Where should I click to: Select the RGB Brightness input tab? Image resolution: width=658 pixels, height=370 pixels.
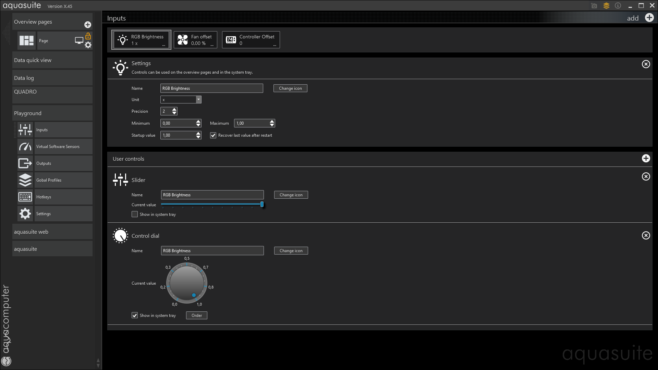tap(141, 40)
